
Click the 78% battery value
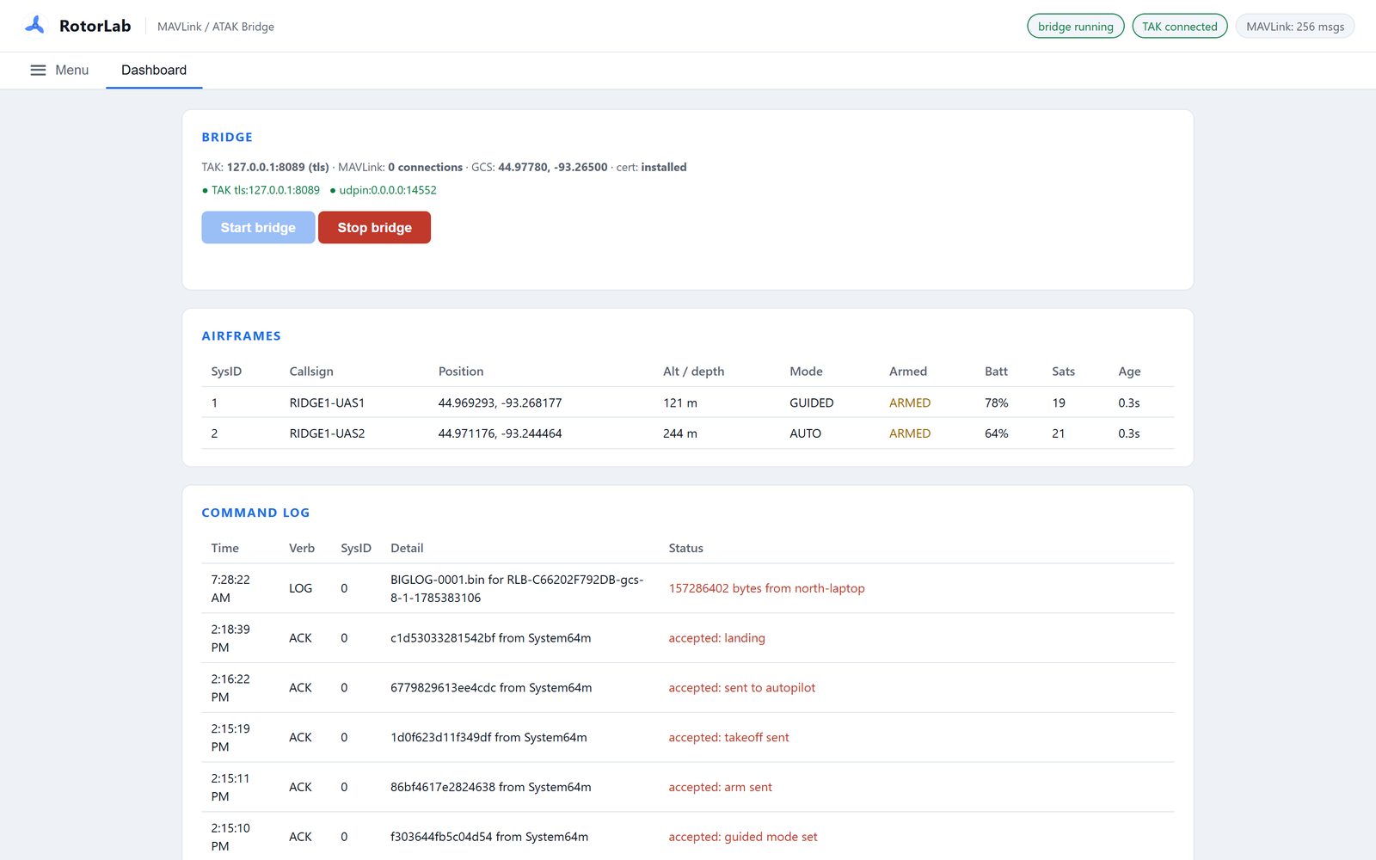click(x=996, y=402)
